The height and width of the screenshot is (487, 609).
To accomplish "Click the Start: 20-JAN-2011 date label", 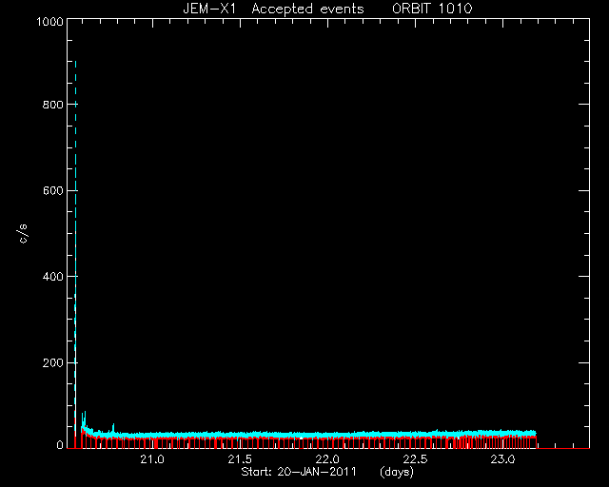I will 299,472.
